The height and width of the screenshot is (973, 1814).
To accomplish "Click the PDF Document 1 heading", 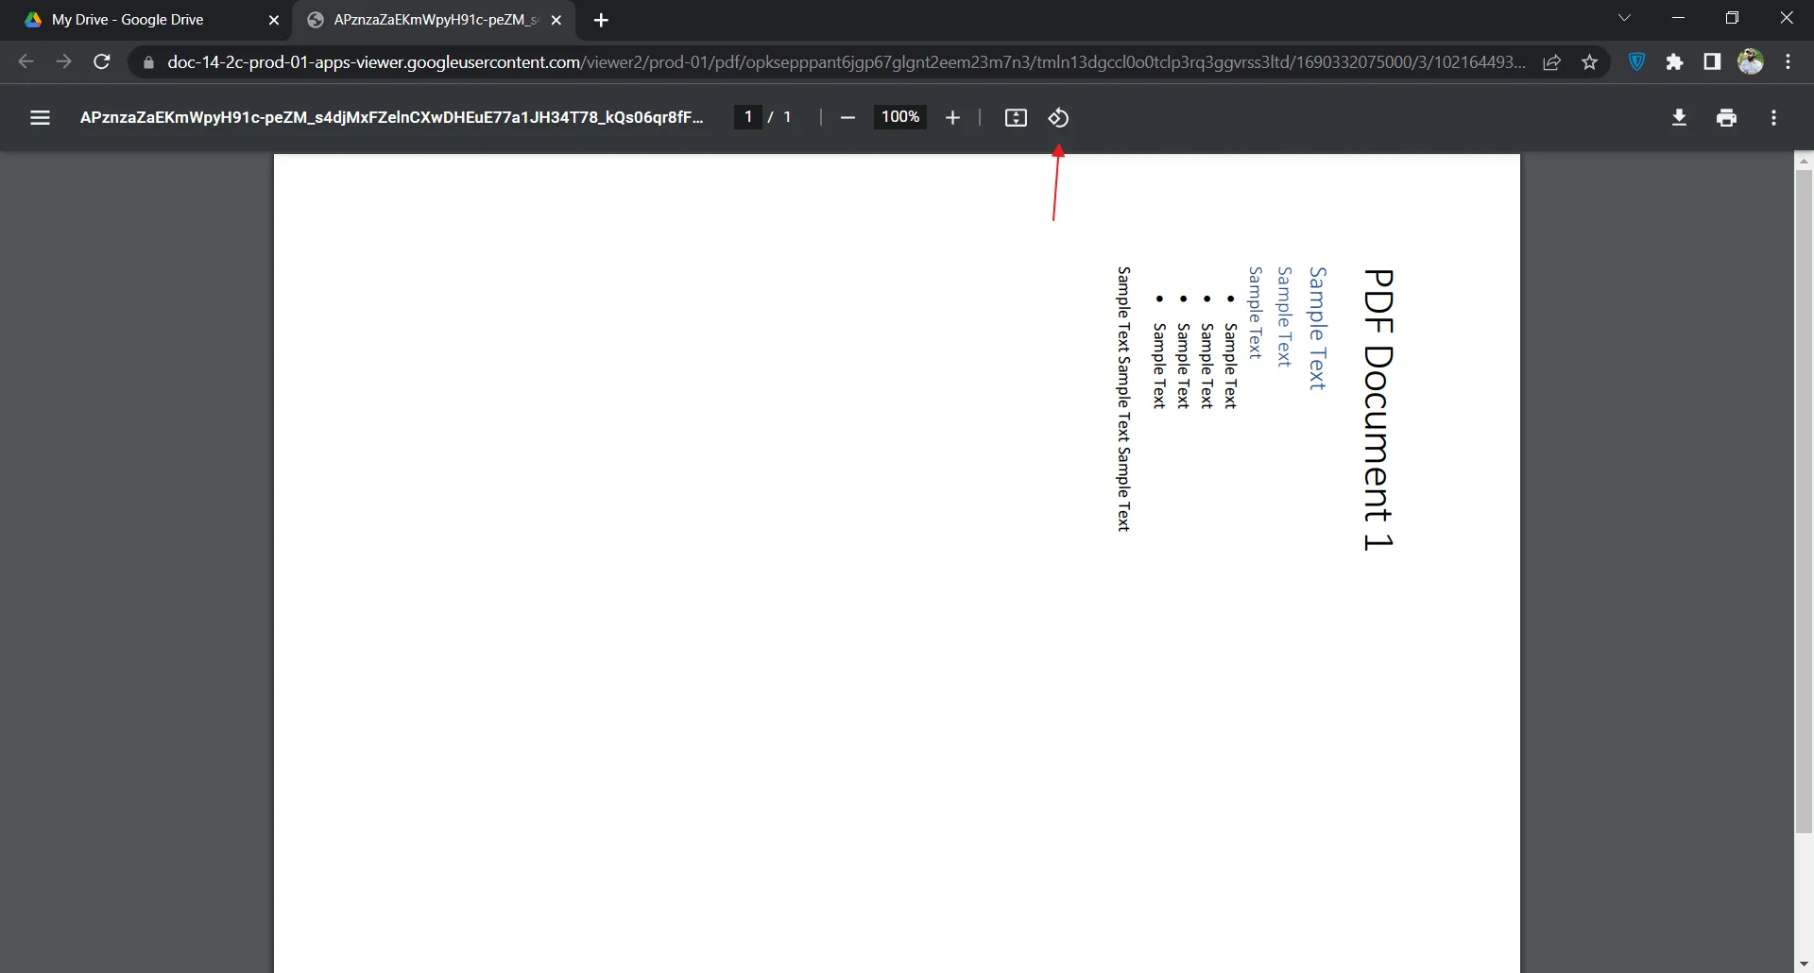I will (1378, 409).
